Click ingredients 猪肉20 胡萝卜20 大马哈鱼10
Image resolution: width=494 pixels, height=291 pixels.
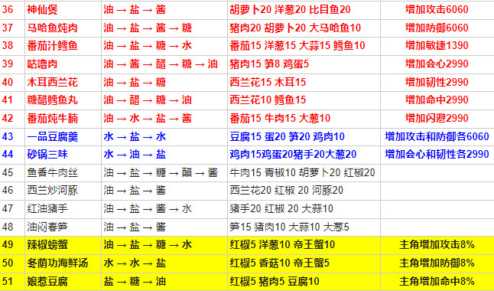[x=295, y=28]
